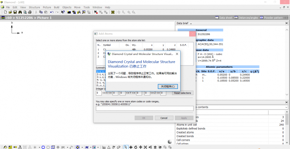Screen dimensions: 290x149
Task: Click the blue cube cell icon in bottom toolbar
Action: point(53,147)
